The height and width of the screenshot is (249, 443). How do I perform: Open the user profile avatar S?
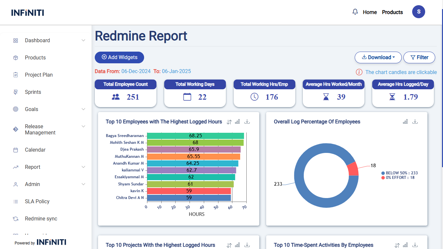418,12
